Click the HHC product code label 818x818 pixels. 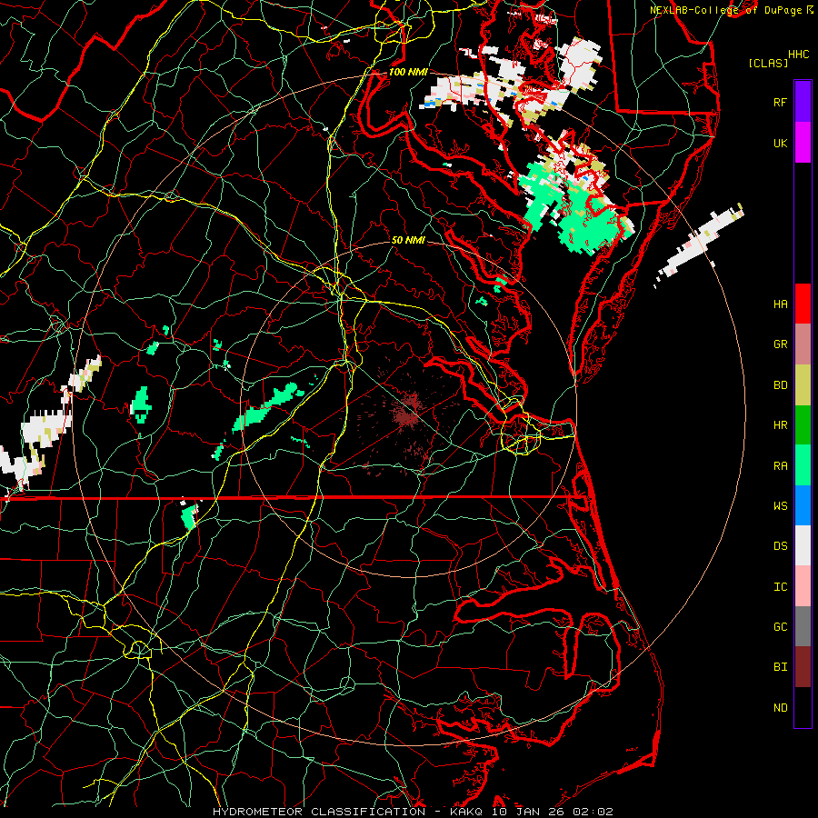coord(798,55)
